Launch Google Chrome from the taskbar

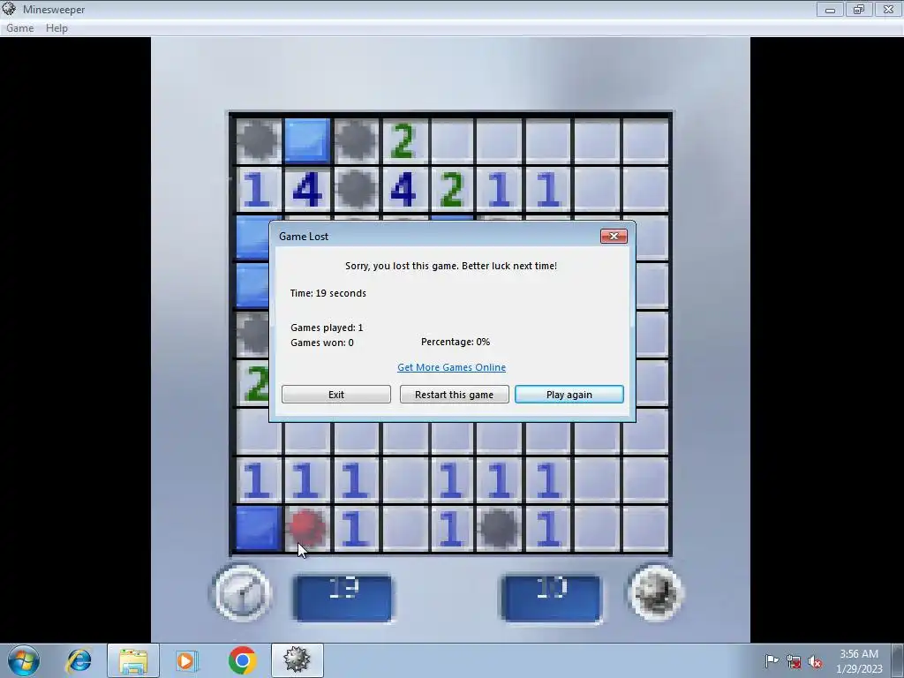point(242,660)
